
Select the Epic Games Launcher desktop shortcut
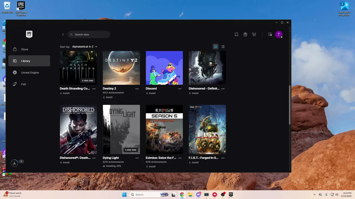pos(21,9)
